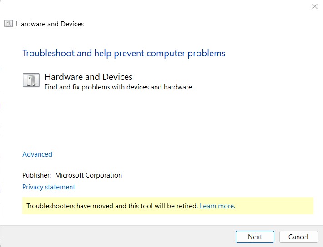Image resolution: width=323 pixels, height=247 pixels.
Task: Cancel the troubleshooter dialog
Action: tap(298, 237)
